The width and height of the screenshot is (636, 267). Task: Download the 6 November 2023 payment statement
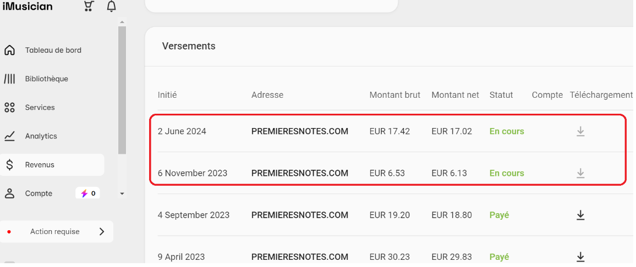[x=580, y=173]
